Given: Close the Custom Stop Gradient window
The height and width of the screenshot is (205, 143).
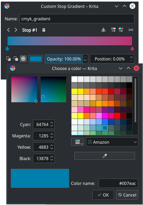Looking at the screenshot, I should click(x=132, y=6).
